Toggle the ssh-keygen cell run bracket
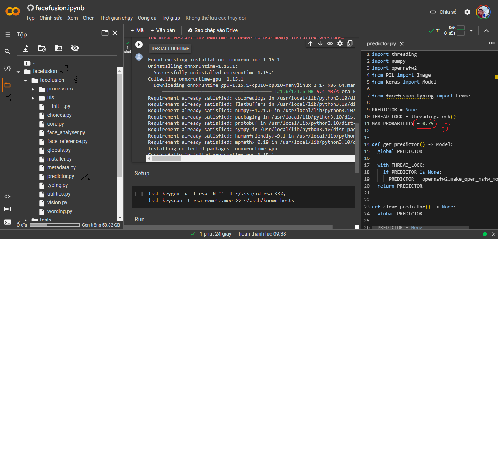Viewport: 498px width, 467px height. [x=139, y=194]
